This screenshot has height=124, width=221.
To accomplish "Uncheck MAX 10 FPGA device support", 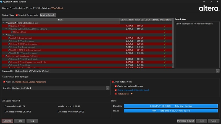I will click(x=9, y=53).
